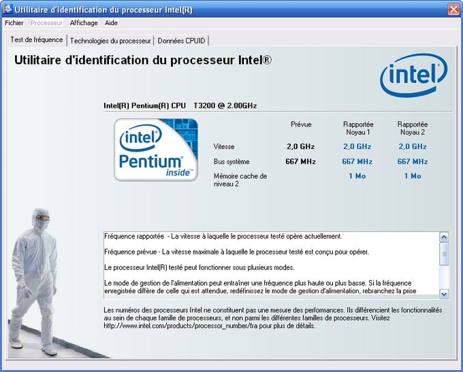Switch to Technologies du processeur tab

click(110, 41)
